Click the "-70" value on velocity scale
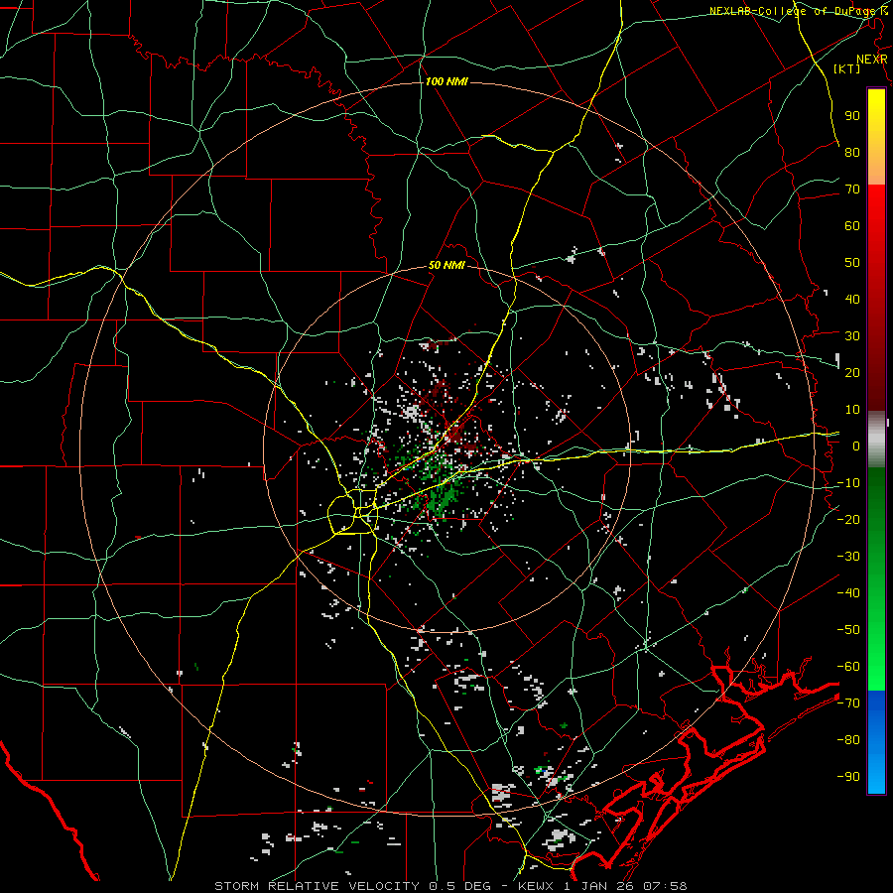Viewport: 893px width, 893px height. (848, 703)
